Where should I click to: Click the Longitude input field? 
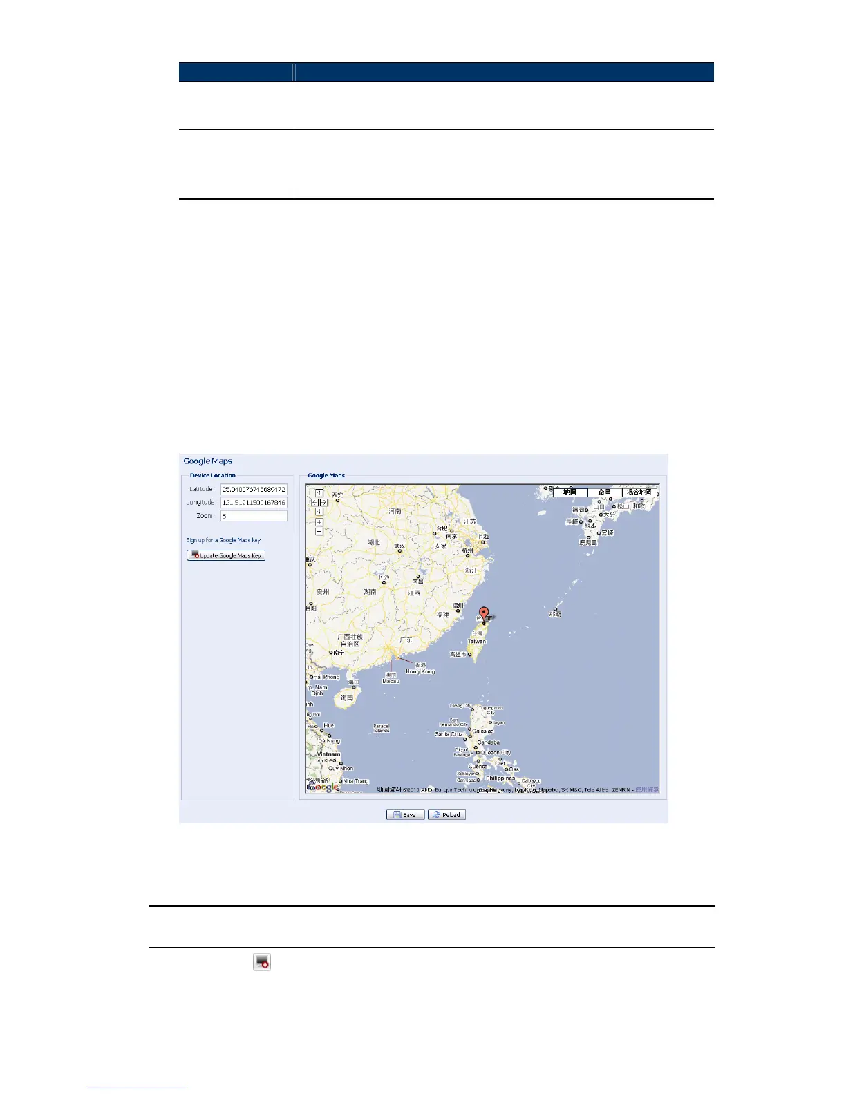(254, 503)
